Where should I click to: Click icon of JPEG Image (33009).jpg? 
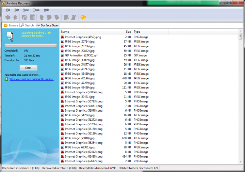(62, 60)
